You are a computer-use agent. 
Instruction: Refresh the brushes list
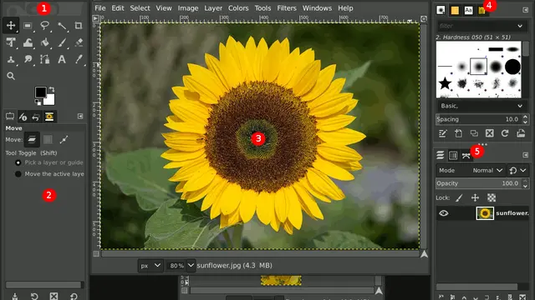505,133
